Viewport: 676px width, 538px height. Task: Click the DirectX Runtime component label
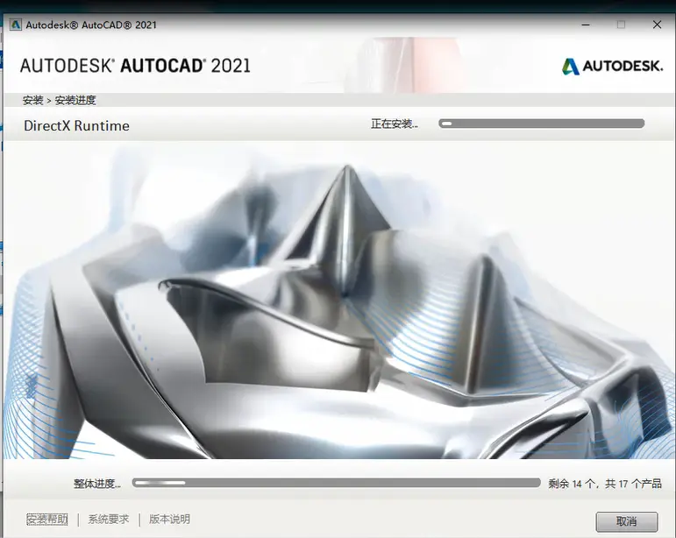point(76,126)
